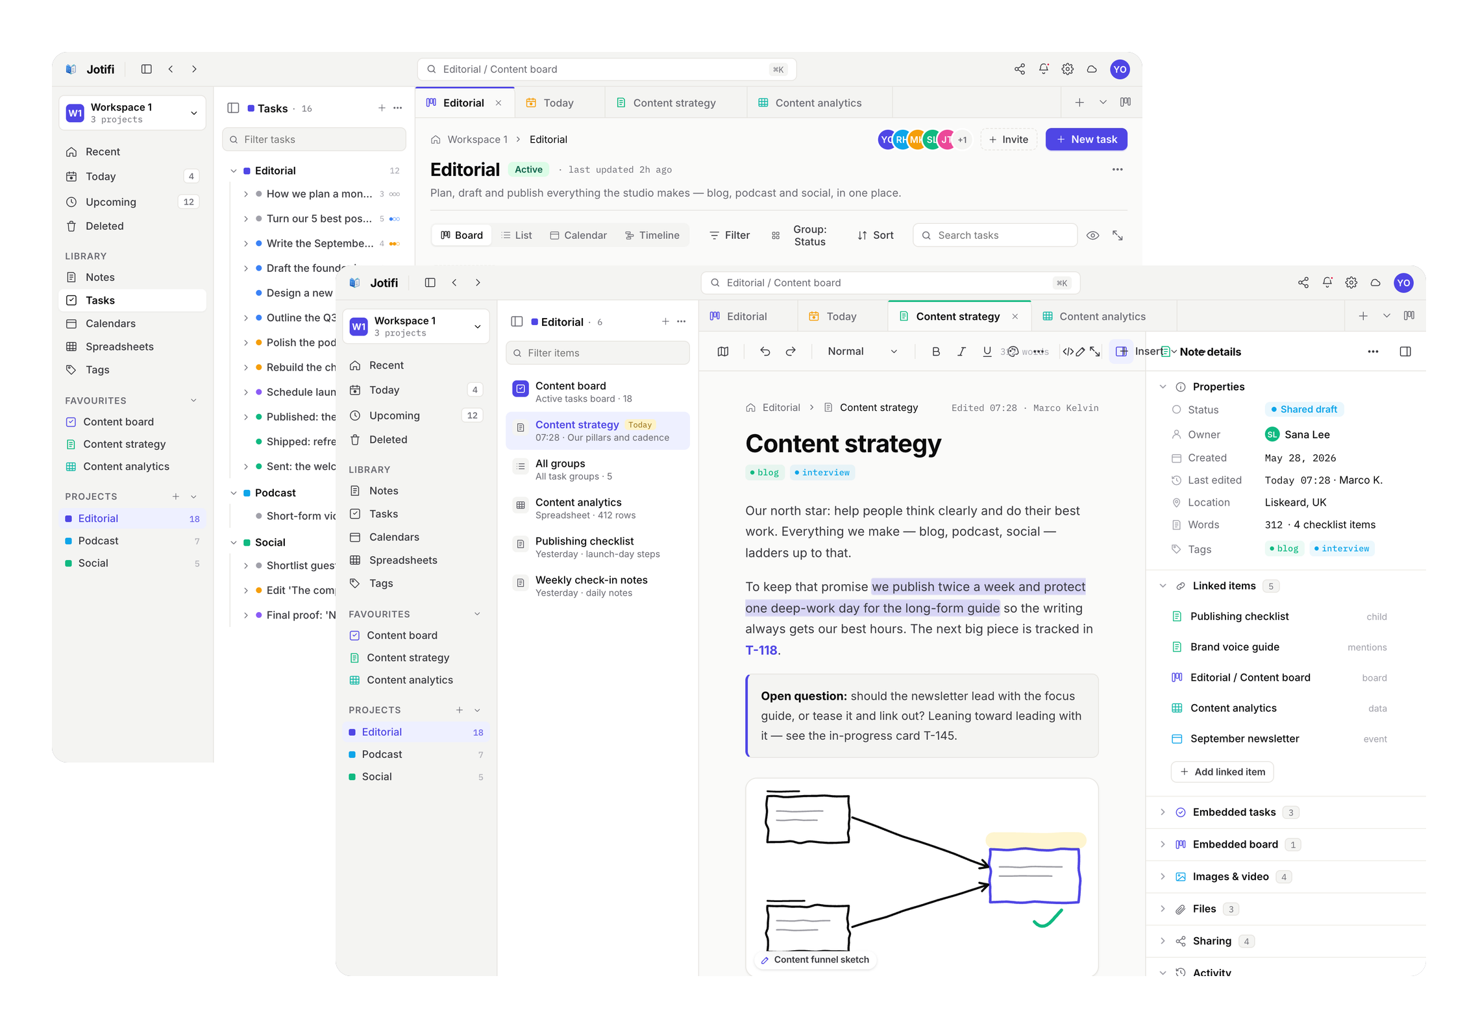
Task: Expand the Files section
Action: point(1163,909)
